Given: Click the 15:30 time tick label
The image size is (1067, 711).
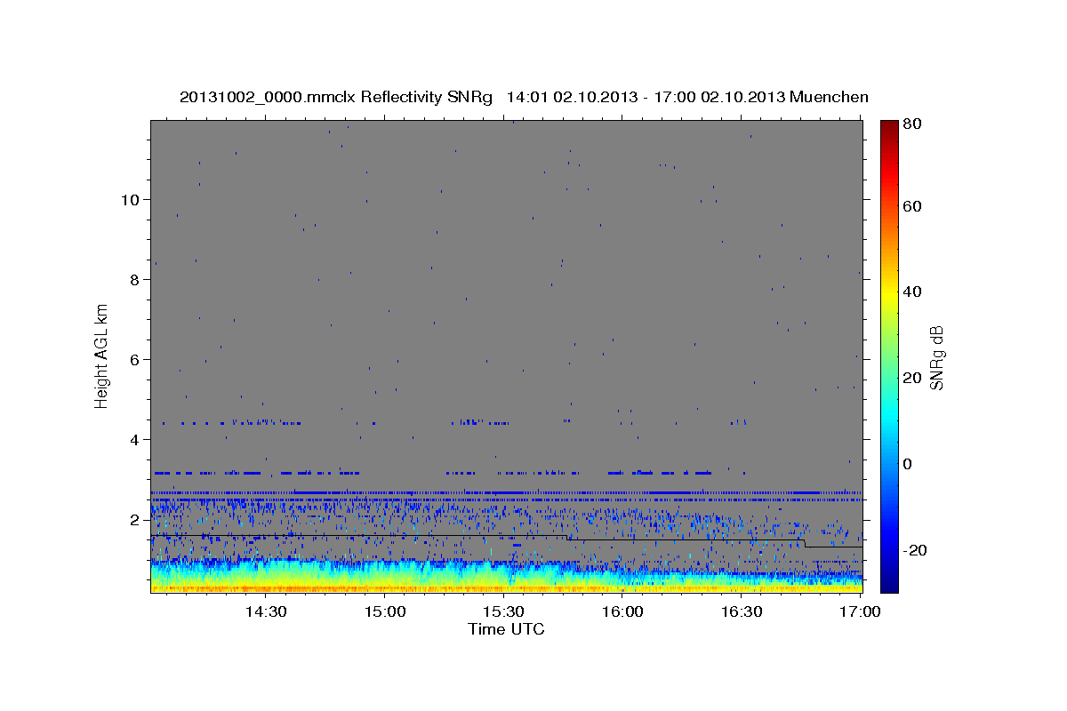Looking at the screenshot, I should point(503,612).
